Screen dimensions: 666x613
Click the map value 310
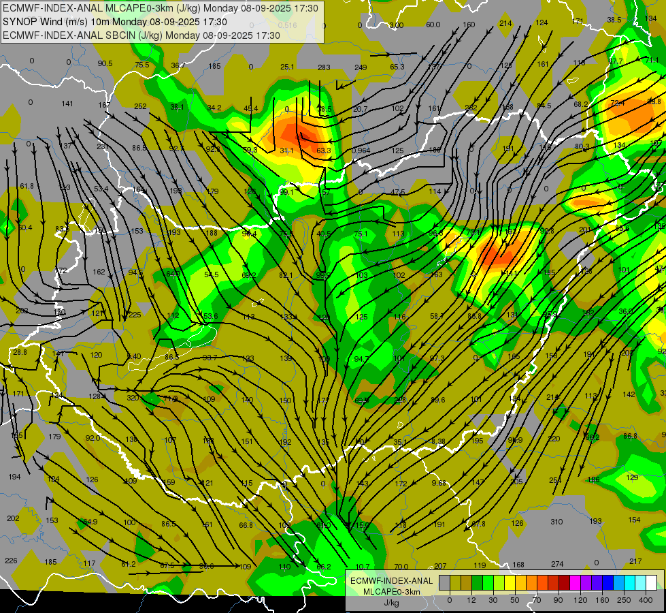[x=556, y=522]
